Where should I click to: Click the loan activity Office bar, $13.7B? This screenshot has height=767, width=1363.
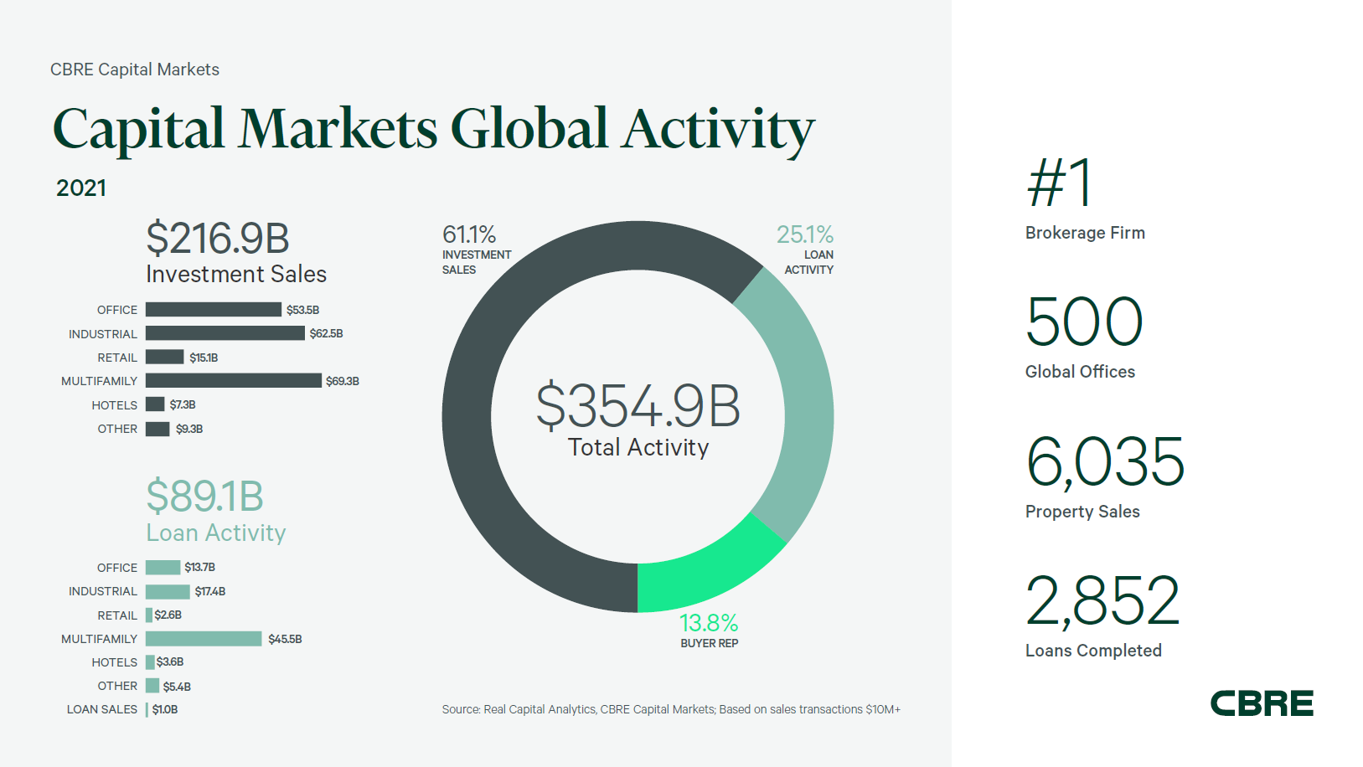pyautogui.click(x=163, y=567)
